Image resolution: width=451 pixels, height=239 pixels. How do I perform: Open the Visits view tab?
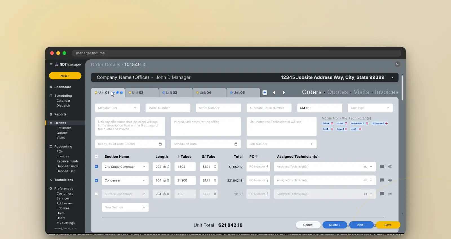coord(361,92)
